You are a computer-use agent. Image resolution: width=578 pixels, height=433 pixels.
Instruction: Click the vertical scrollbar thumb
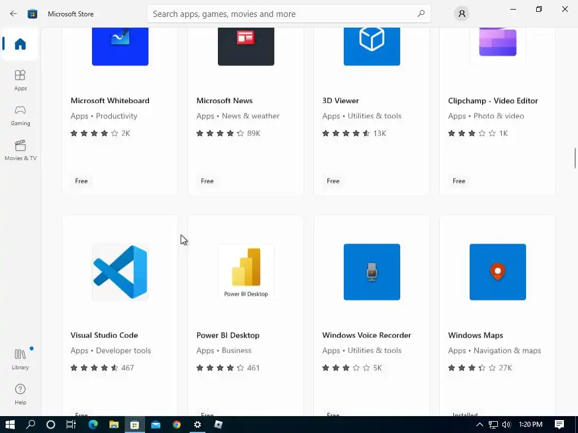pos(575,158)
